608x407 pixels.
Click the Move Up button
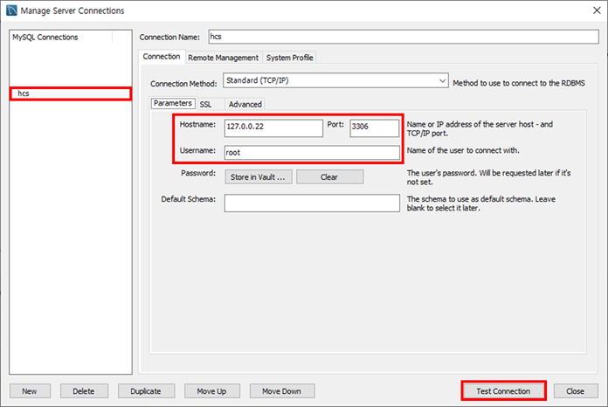point(211,391)
